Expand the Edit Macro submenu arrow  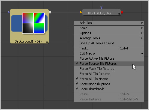142,53
